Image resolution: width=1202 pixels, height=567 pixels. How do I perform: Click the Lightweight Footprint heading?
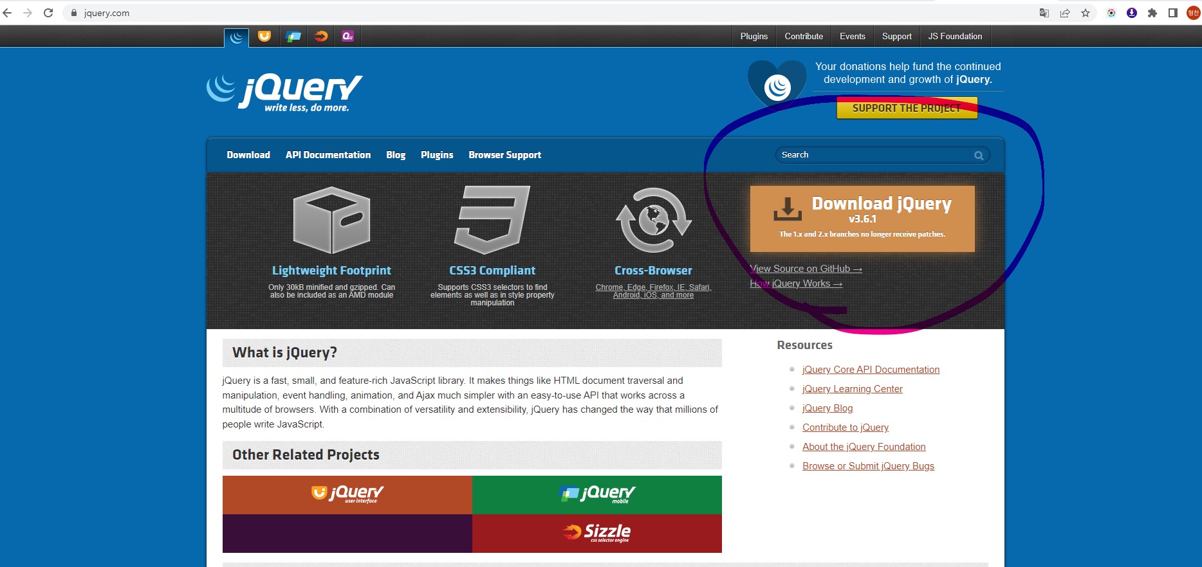coord(331,271)
